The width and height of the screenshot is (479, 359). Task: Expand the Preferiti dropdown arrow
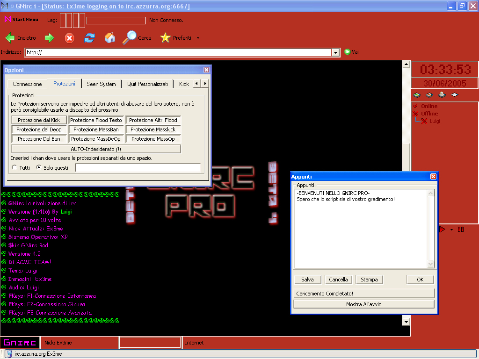tap(198, 38)
